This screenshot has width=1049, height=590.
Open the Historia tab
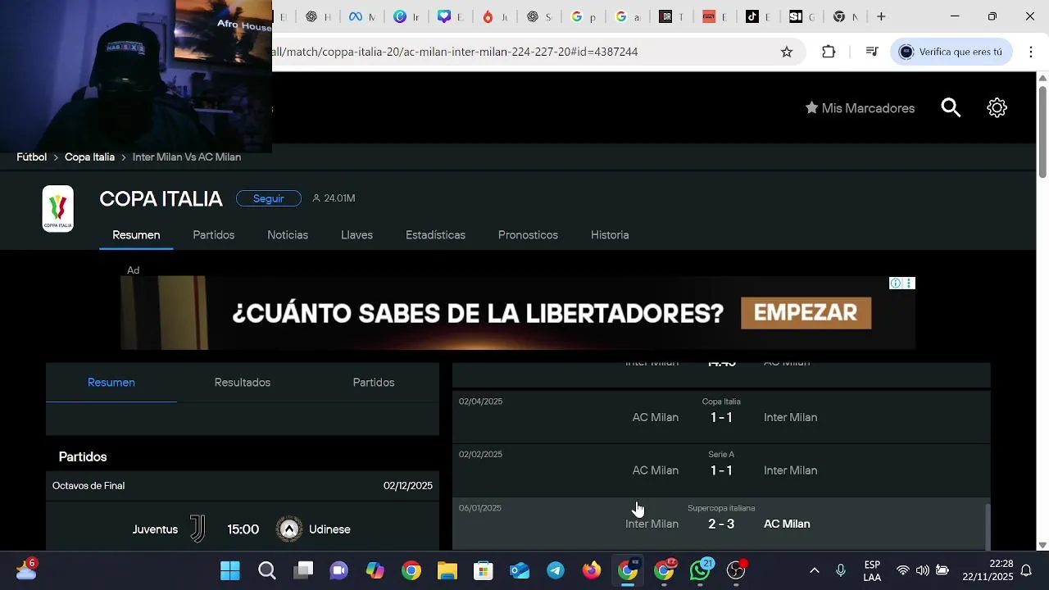610,235
